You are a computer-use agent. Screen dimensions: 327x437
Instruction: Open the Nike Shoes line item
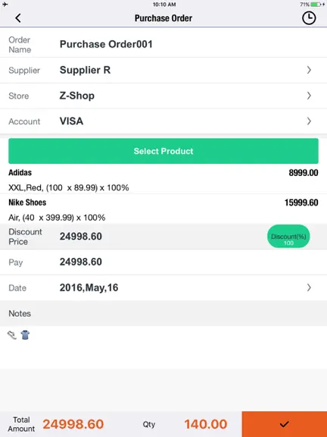click(x=163, y=210)
